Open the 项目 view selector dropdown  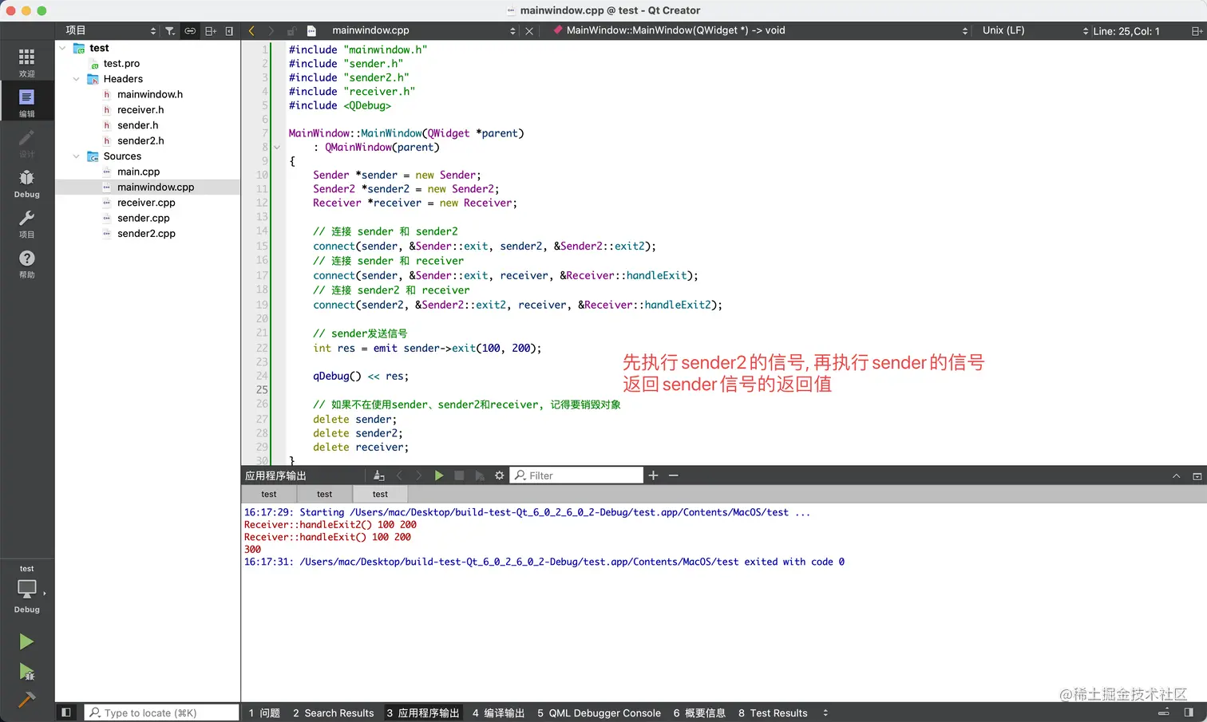pyautogui.click(x=110, y=31)
